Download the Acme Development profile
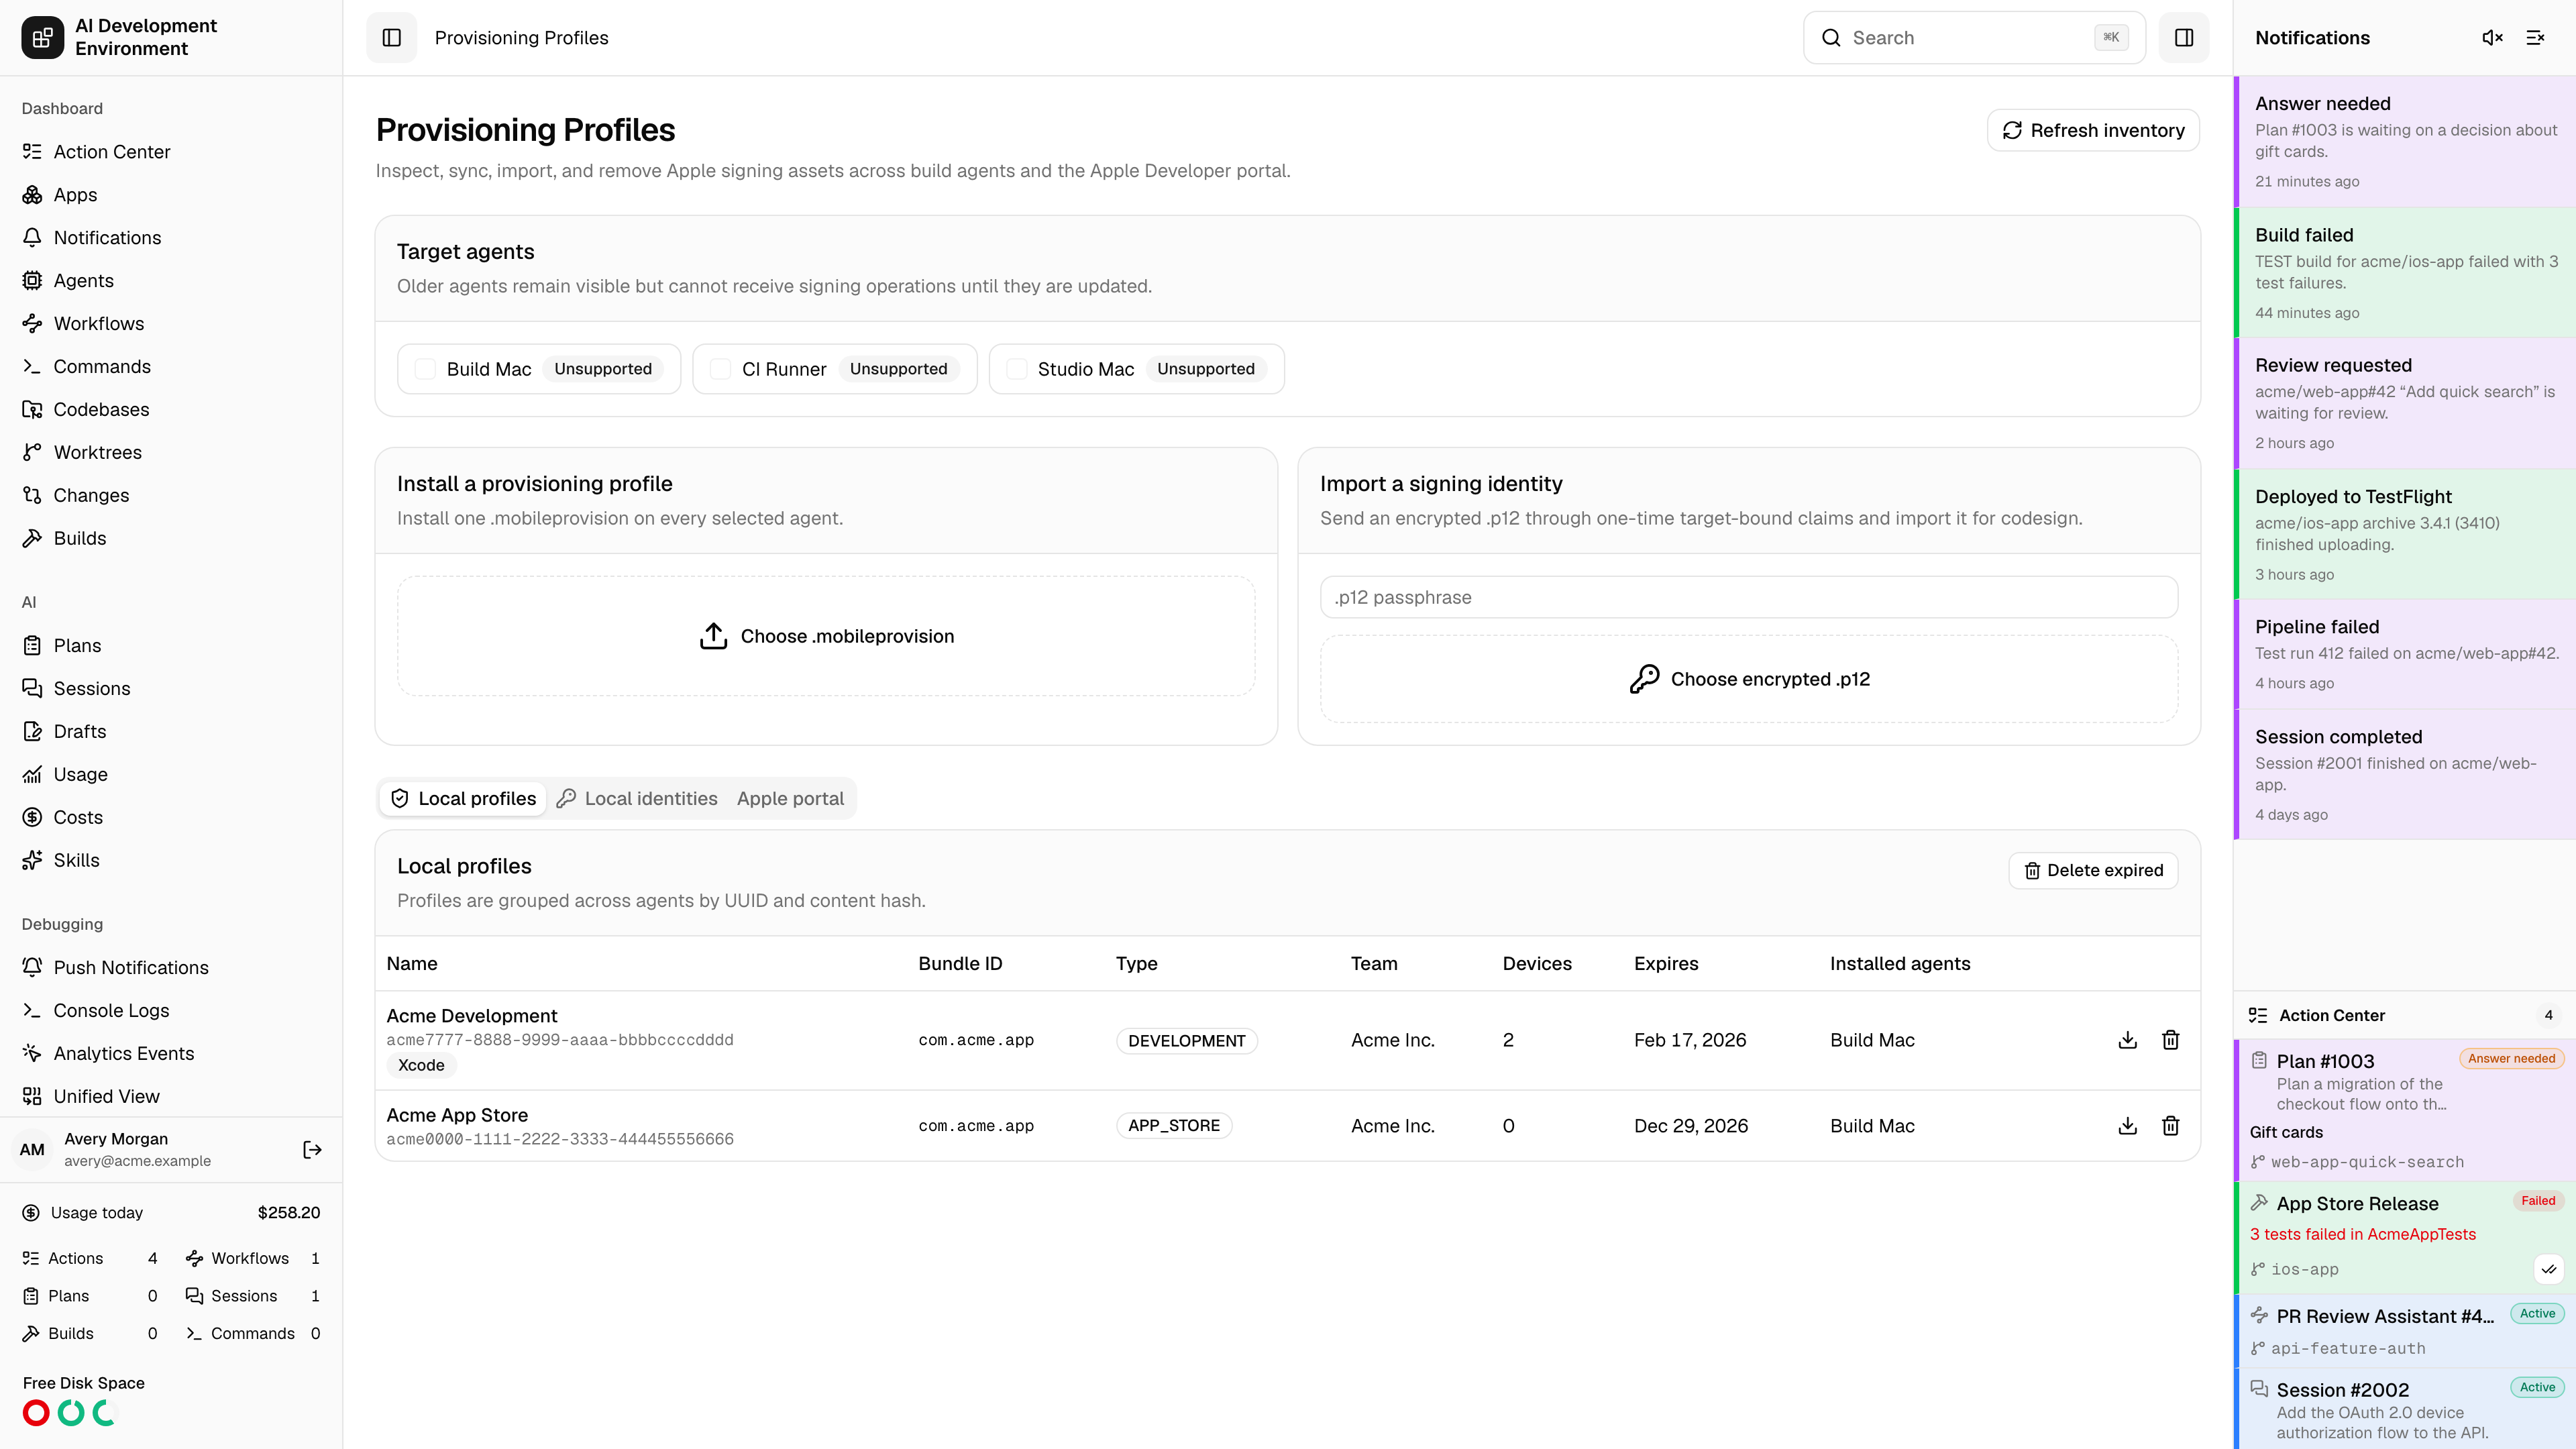2576x1449 pixels. 2127,1040
